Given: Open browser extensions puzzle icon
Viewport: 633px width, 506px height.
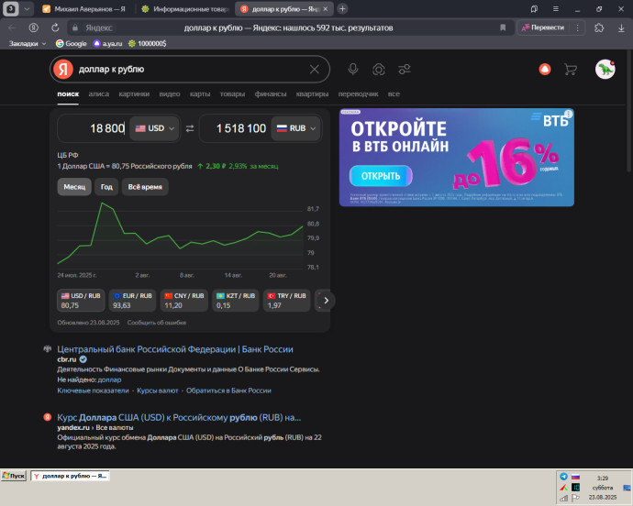Looking at the screenshot, I should tap(599, 27).
